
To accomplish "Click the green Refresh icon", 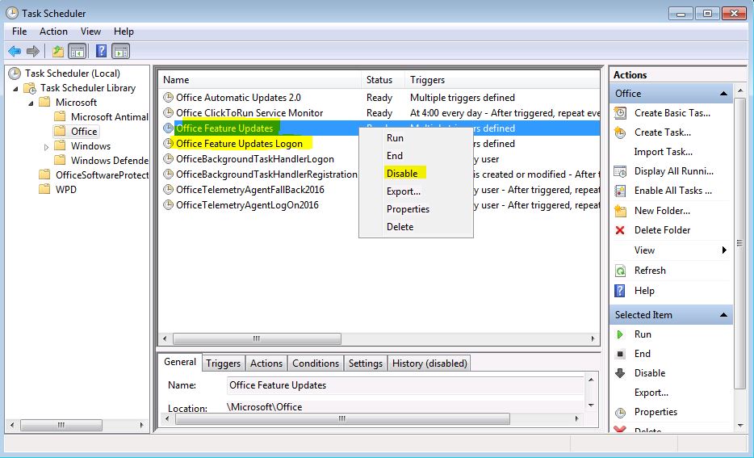I will click(620, 271).
